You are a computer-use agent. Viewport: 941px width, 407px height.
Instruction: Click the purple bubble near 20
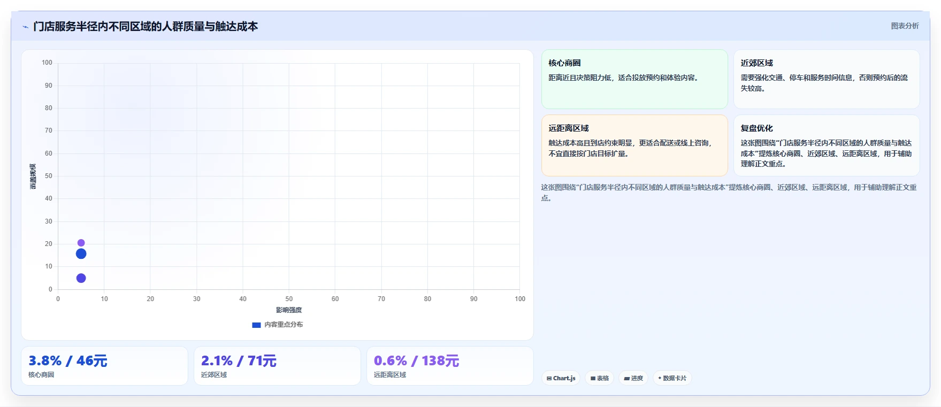pos(81,243)
